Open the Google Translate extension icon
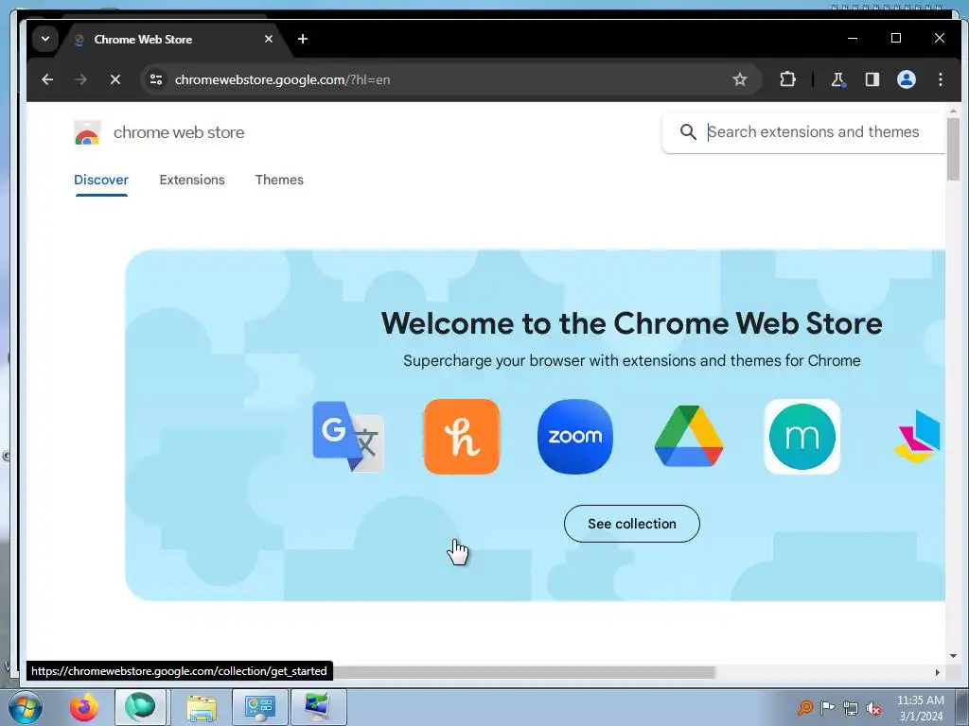Screen dimensions: 969x726 click(x=348, y=437)
